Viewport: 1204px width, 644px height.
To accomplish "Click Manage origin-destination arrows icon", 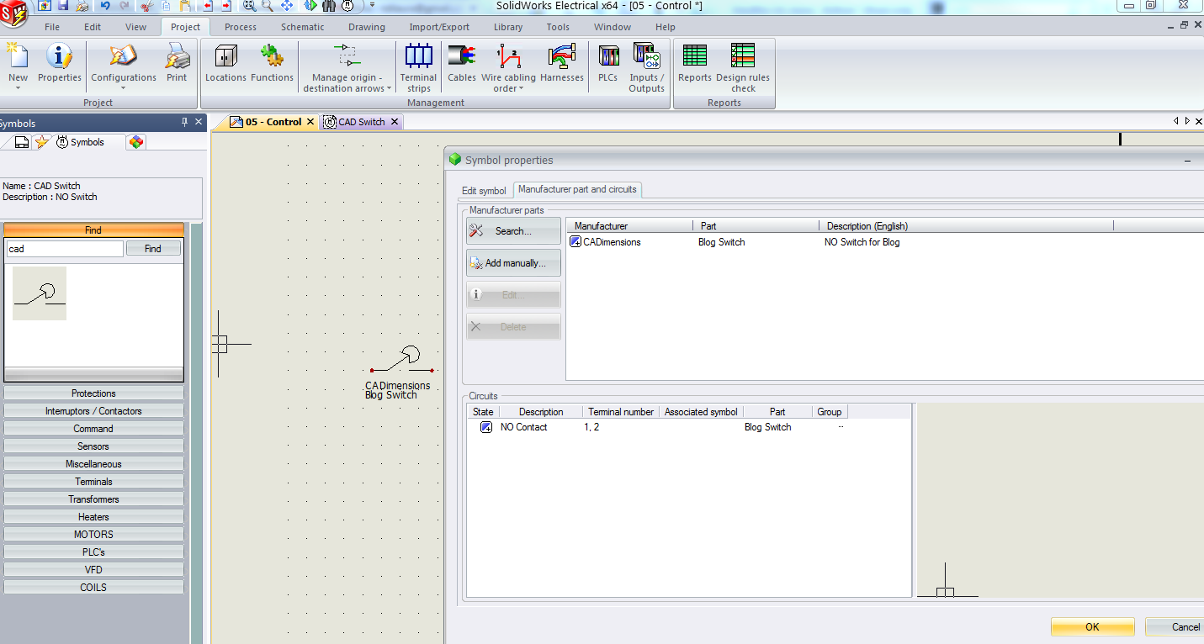I will pyautogui.click(x=347, y=57).
